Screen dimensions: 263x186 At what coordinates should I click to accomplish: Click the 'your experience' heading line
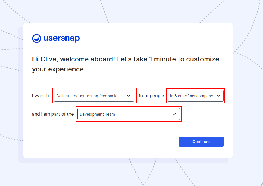(58, 69)
